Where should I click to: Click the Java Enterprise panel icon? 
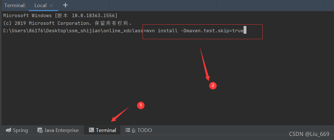(x=40, y=130)
